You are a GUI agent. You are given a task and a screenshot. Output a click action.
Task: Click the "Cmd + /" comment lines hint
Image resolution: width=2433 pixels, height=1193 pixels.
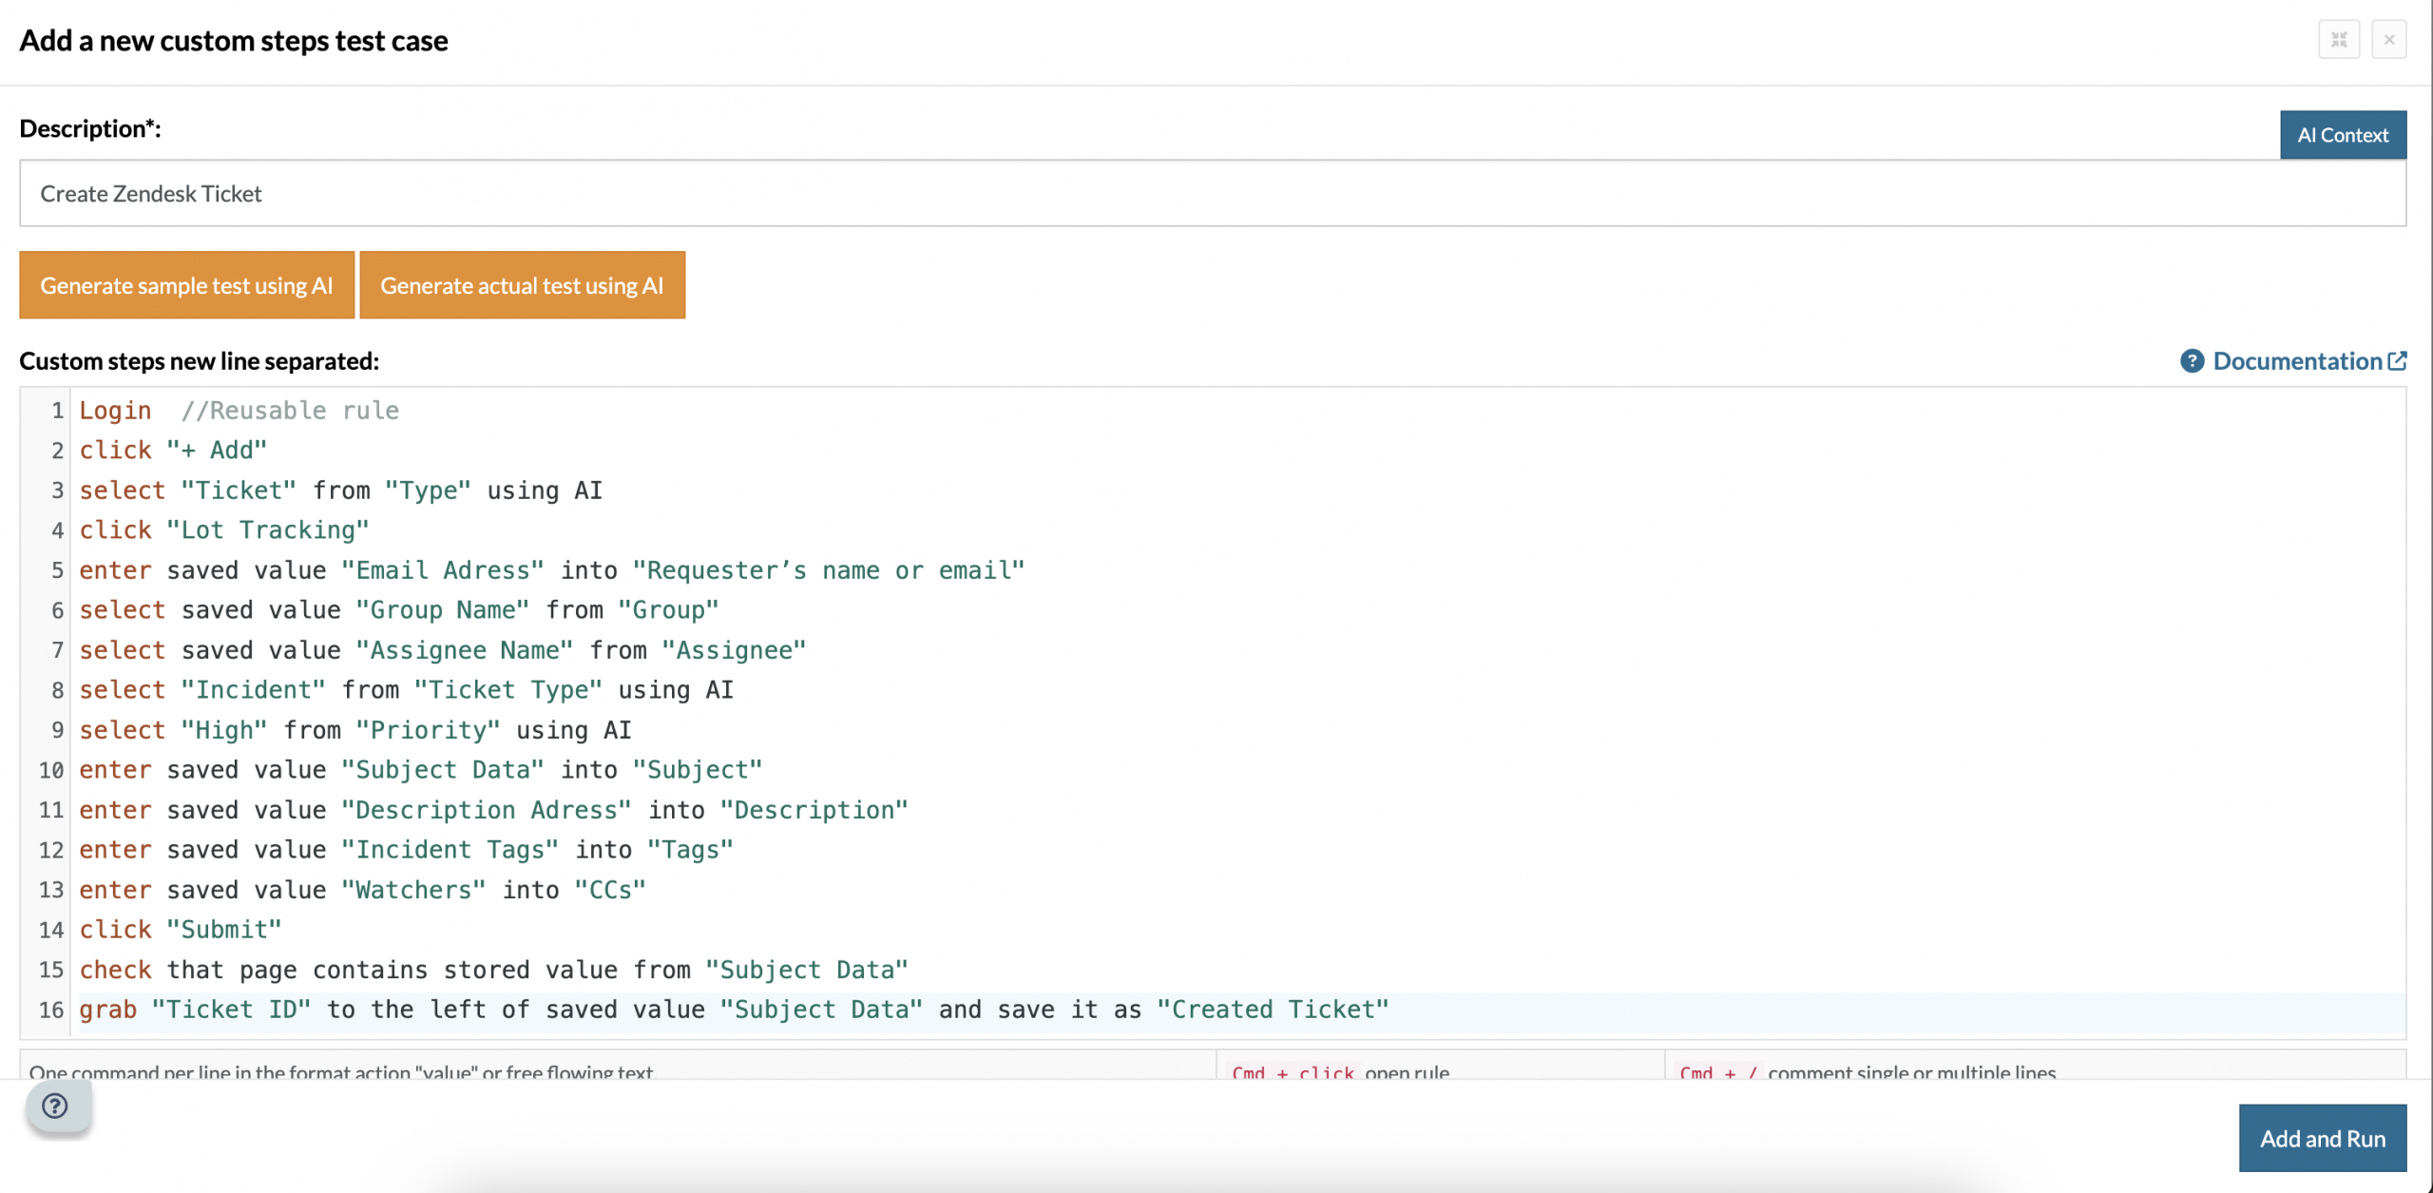click(x=1867, y=1072)
